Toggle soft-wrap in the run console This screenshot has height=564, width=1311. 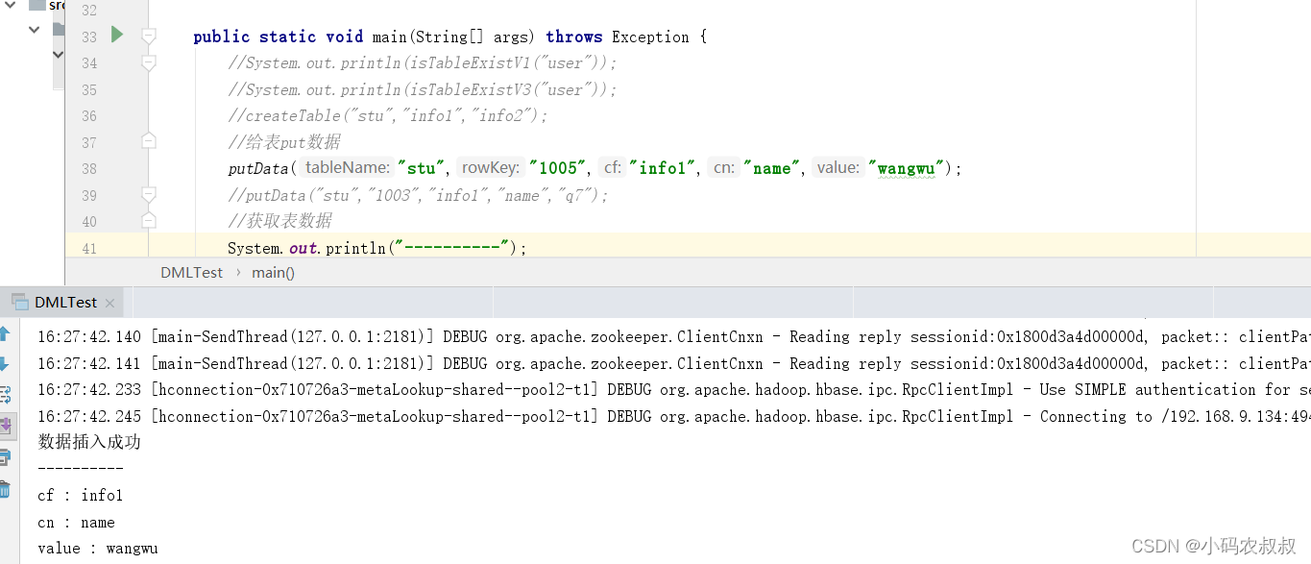(x=4, y=394)
